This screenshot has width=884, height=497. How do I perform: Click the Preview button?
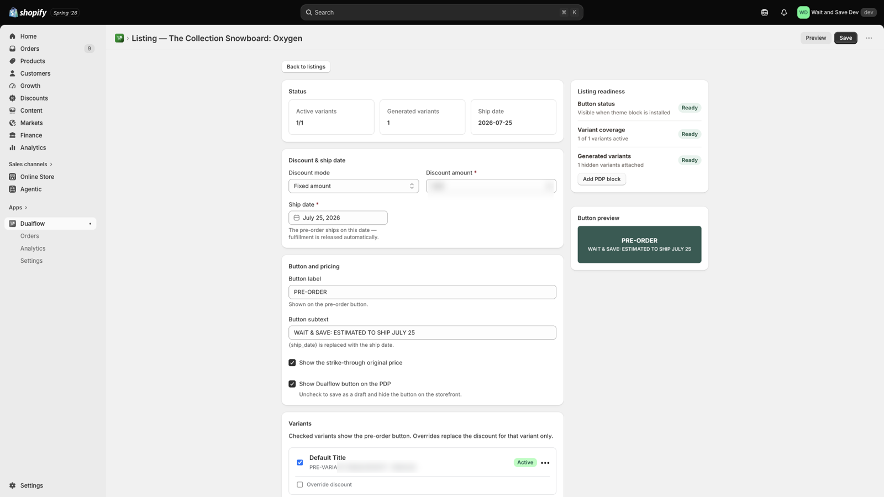816,38
